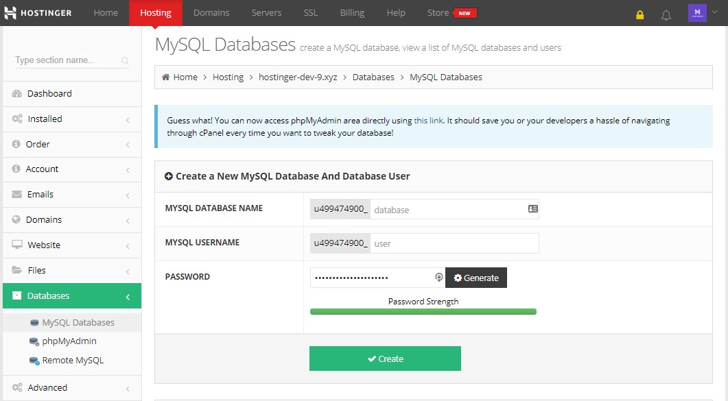Click the Advanced gears icon

(17, 387)
